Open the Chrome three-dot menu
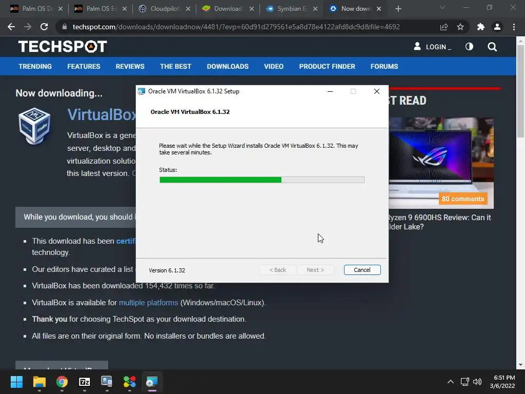Screen dimensions: 525x394 pyautogui.click(x=514, y=27)
